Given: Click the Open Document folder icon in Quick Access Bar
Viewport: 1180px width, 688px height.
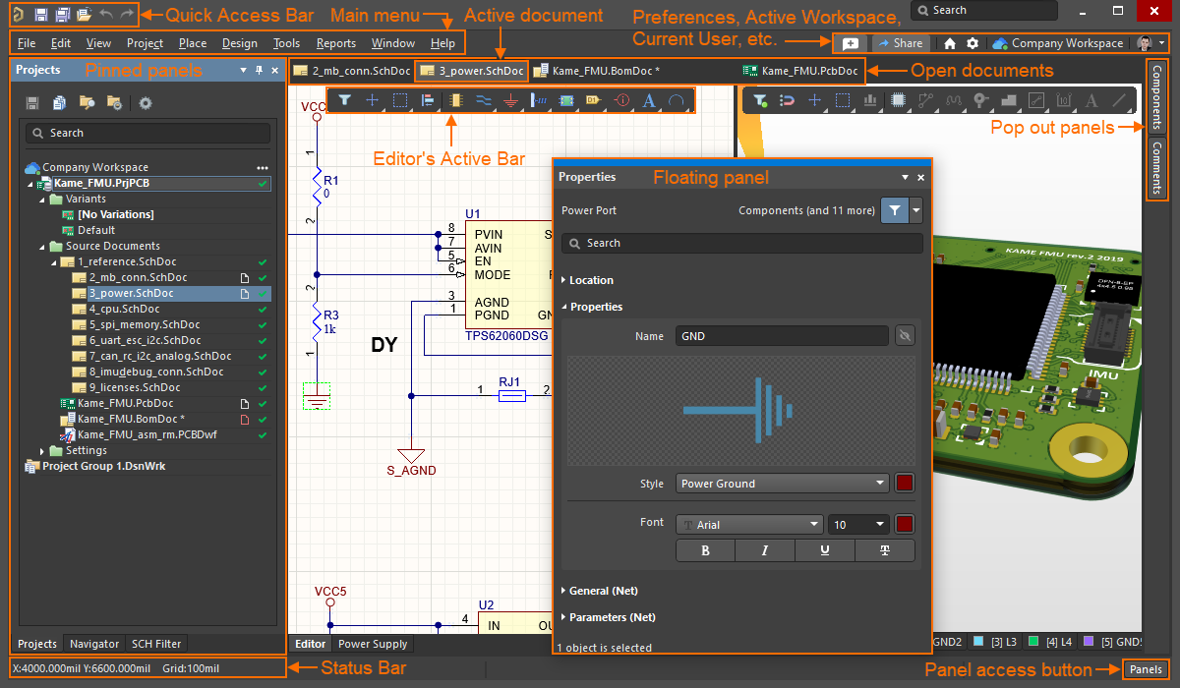Looking at the screenshot, I should (x=85, y=15).
